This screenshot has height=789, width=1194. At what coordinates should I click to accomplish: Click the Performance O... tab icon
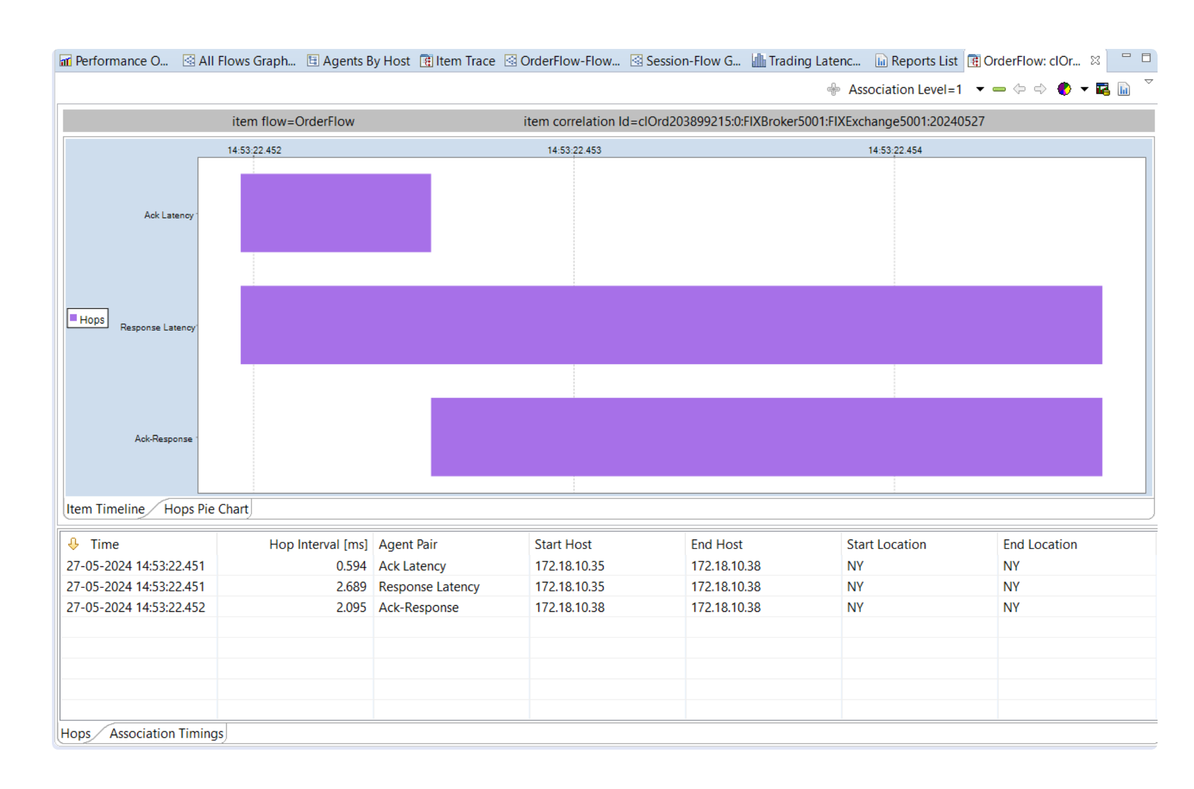pos(66,61)
